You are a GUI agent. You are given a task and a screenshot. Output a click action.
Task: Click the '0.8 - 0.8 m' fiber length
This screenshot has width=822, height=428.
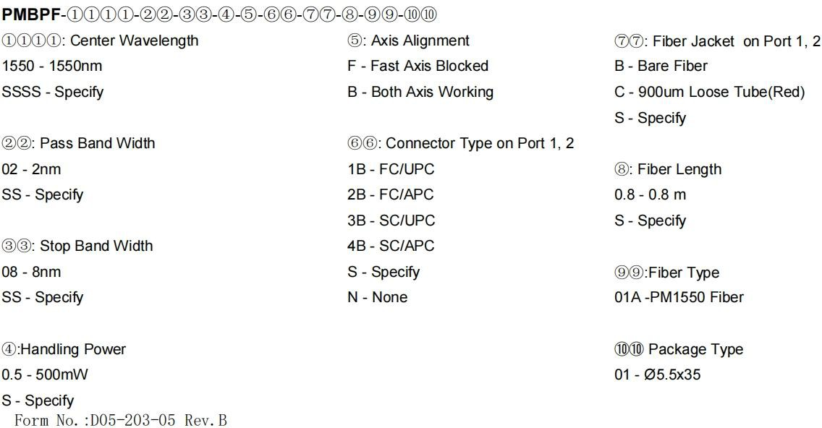(x=651, y=194)
